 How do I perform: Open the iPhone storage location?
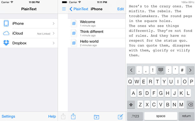tap(29, 23)
